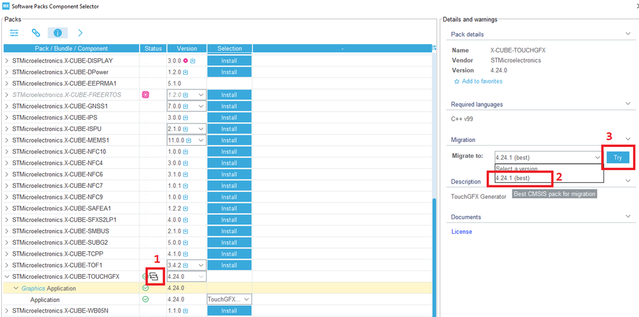Viewport: 639px width, 317px height.
Task: Open X-CUBE-FREERTOS version dropdown
Action: coord(201,95)
